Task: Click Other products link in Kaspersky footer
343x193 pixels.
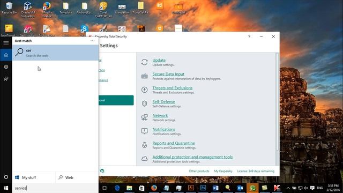Action: (199, 171)
